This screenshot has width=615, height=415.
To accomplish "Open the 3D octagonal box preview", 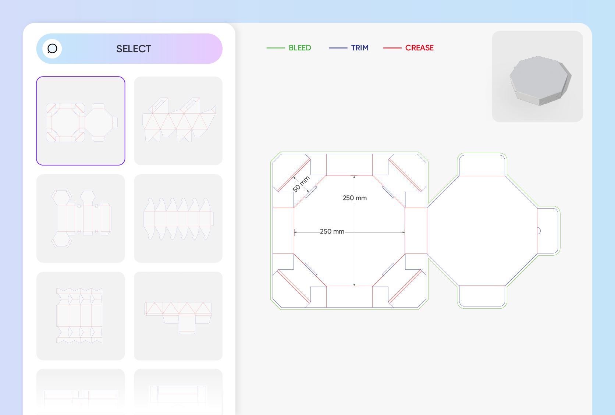I will coord(537,77).
